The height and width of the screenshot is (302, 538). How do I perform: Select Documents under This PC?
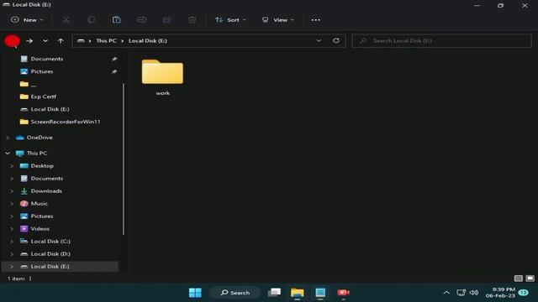pyautogui.click(x=47, y=179)
